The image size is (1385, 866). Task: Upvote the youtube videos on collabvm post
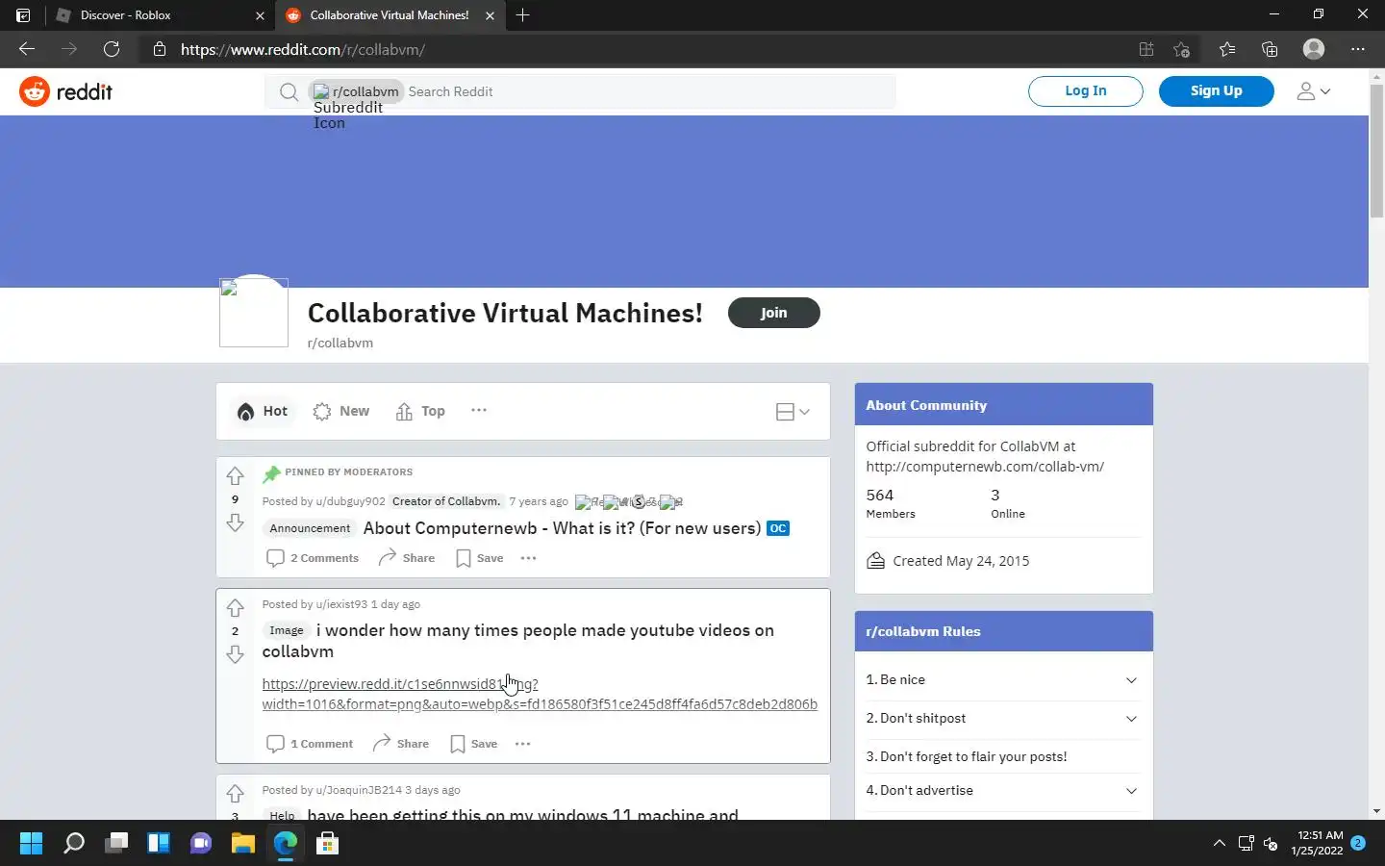pos(235,608)
